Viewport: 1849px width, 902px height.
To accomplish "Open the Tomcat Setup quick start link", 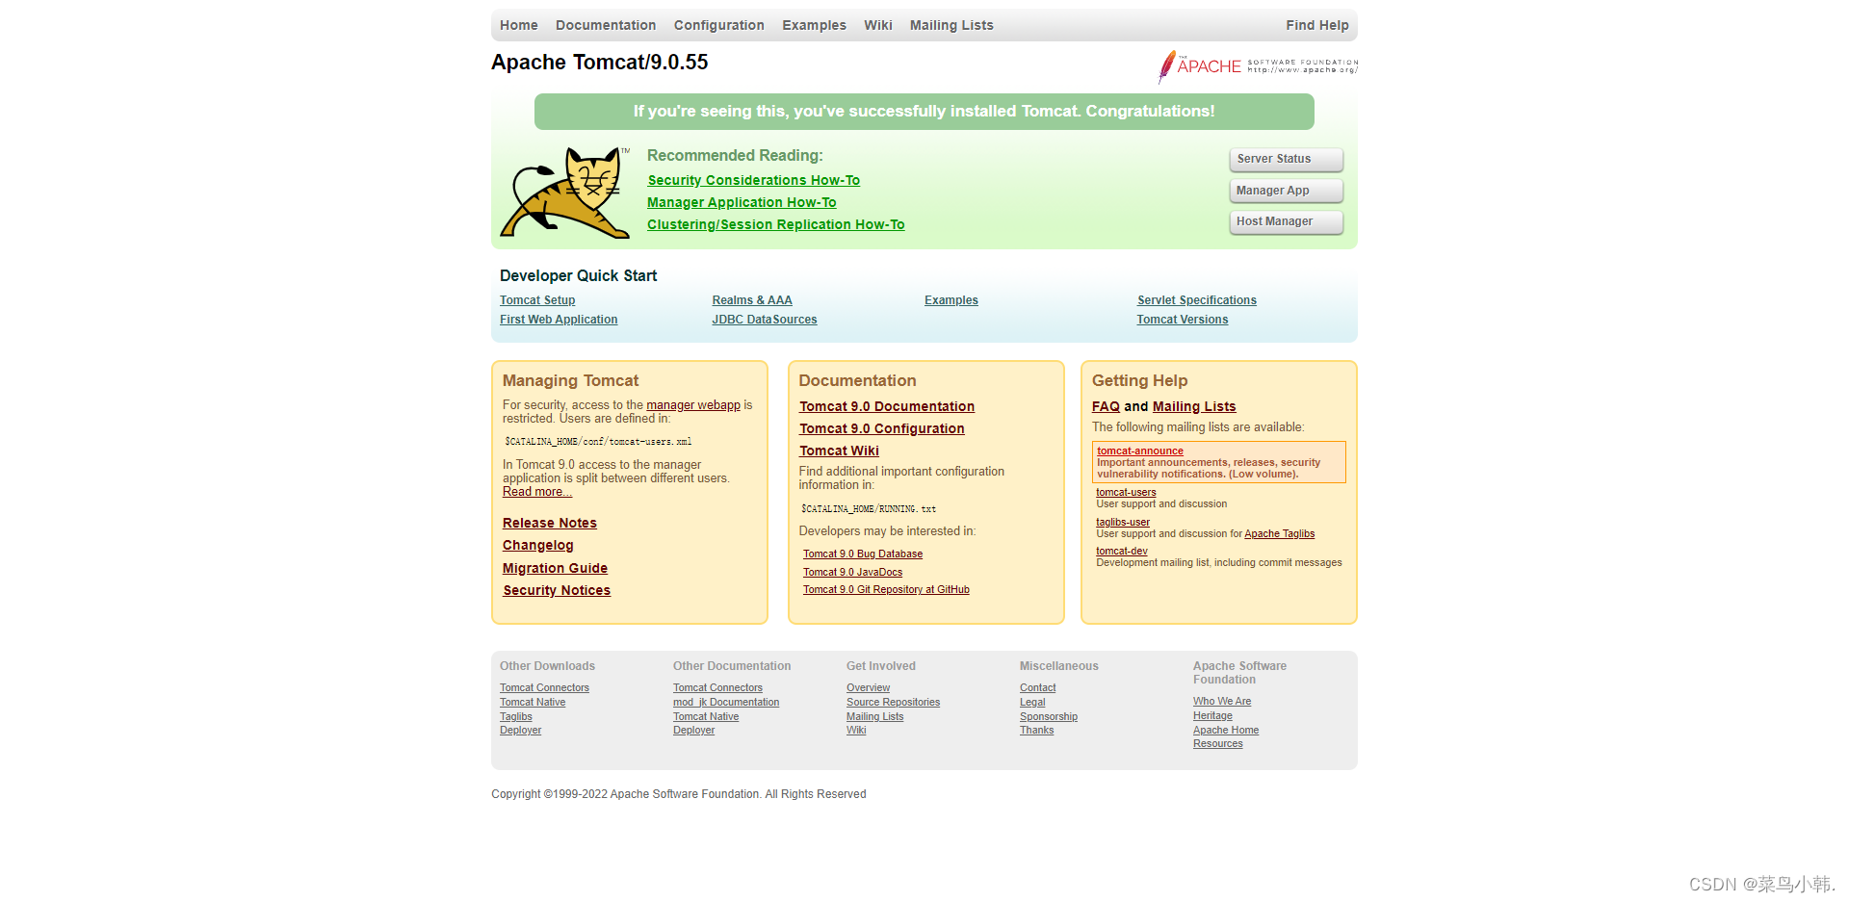I will tap(537, 300).
